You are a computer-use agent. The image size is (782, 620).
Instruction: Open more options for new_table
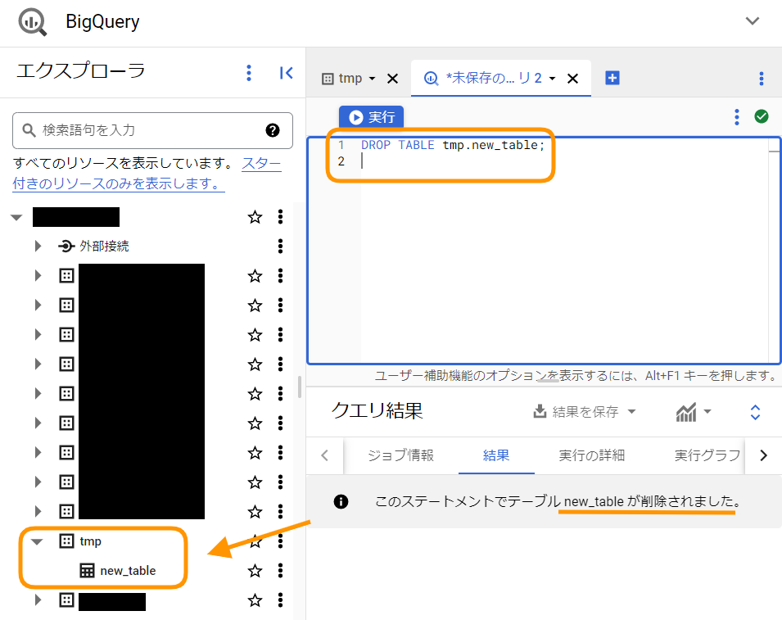pyautogui.click(x=280, y=570)
